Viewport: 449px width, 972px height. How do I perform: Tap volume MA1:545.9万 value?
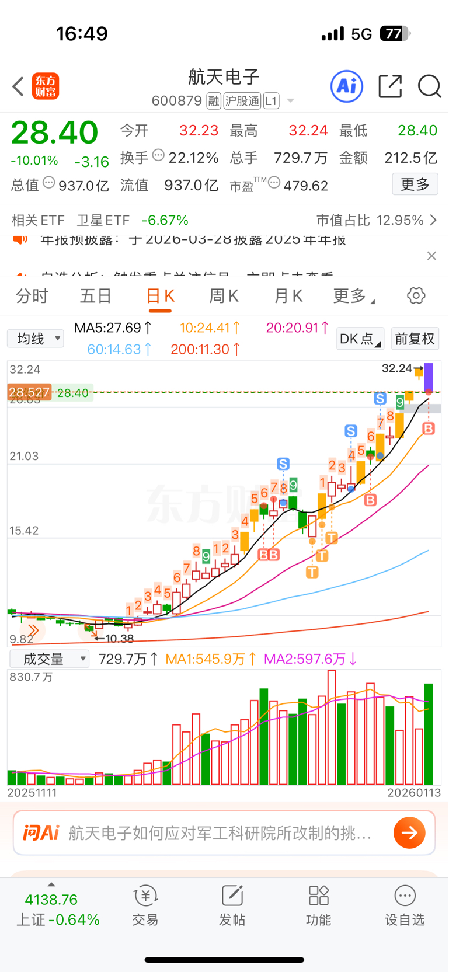point(211,659)
